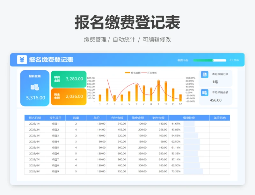Click the month 10 bar in chart
Image resolution: width=255 pixels, height=195 pixels.
166,91
